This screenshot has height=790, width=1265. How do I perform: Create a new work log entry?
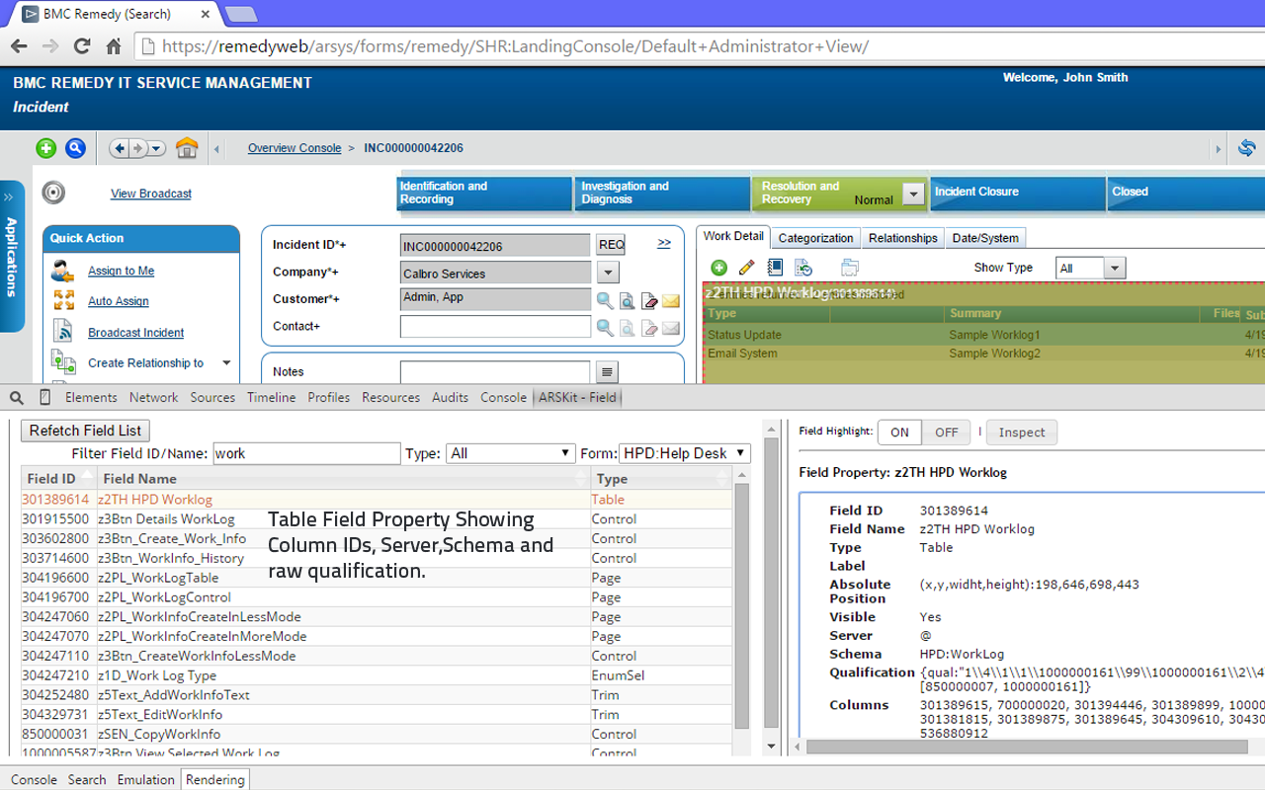(718, 268)
